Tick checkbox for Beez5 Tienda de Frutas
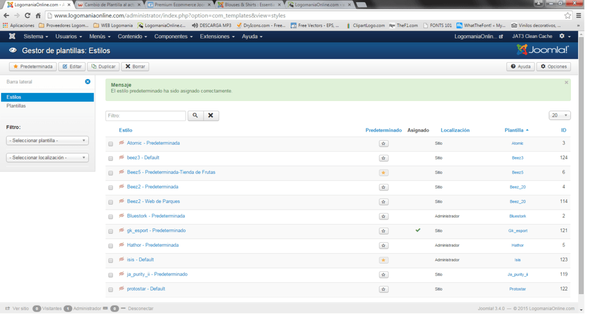Image resolution: width=592 pixels, height=317 pixels. [111, 173]
